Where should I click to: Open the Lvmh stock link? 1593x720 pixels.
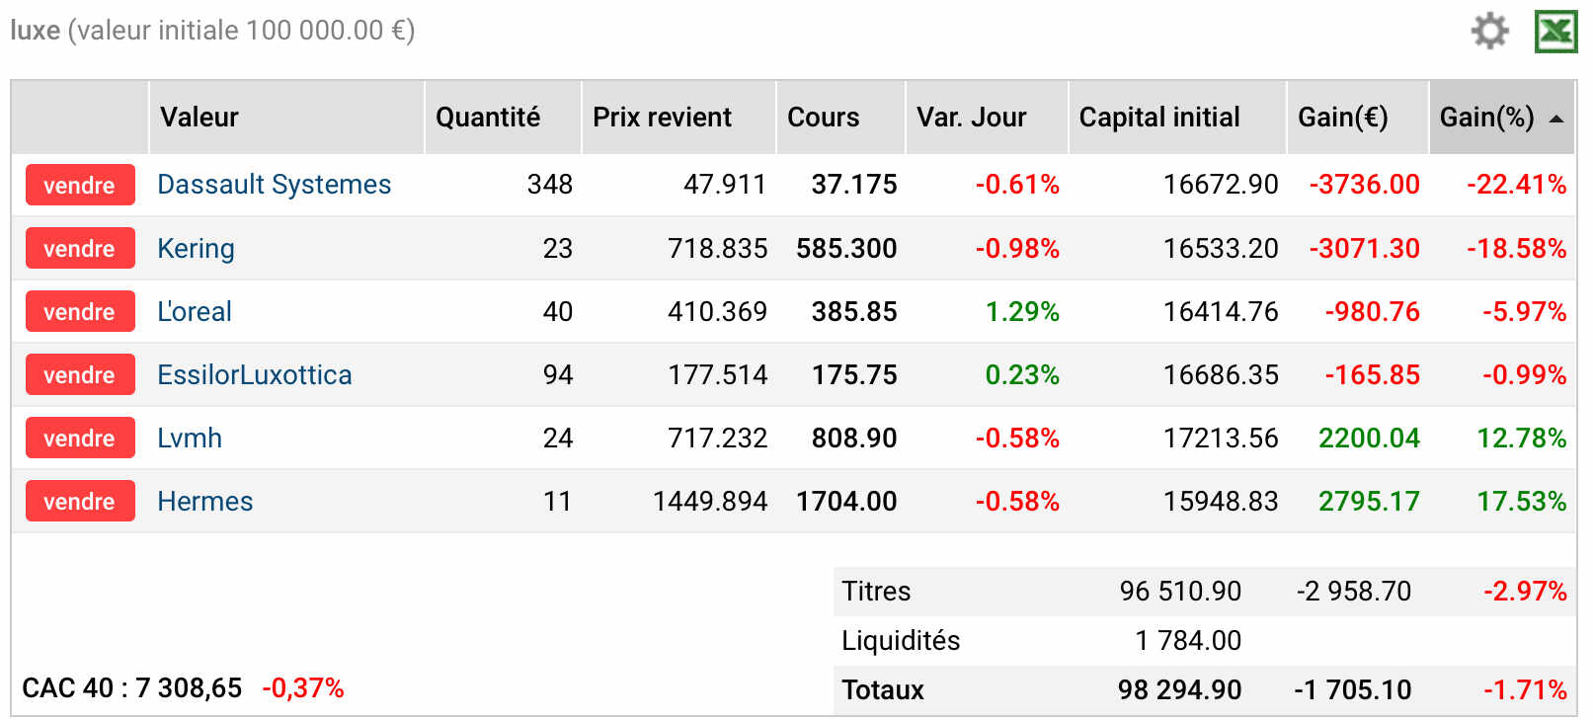coord(189,438)
